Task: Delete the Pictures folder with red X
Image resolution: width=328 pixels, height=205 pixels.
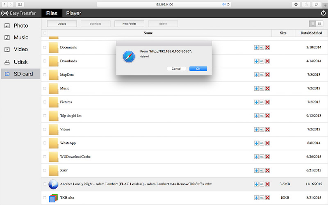Action: [267, 102]
